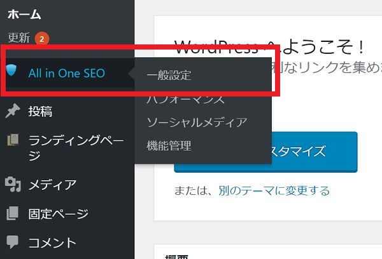Open the ランディングページ menu
382x259 pixels.
(x=76, y=147)
